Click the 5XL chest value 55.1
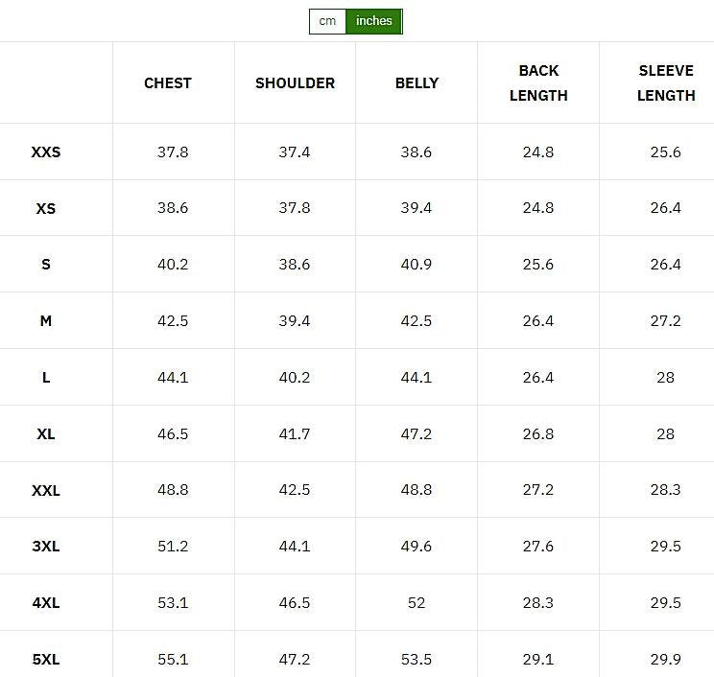This screenshot has width=714, height=677. click(x=173, y=660)
